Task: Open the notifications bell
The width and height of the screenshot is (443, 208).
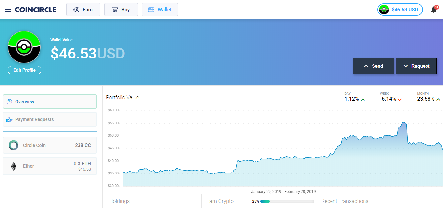Action: 434,10
